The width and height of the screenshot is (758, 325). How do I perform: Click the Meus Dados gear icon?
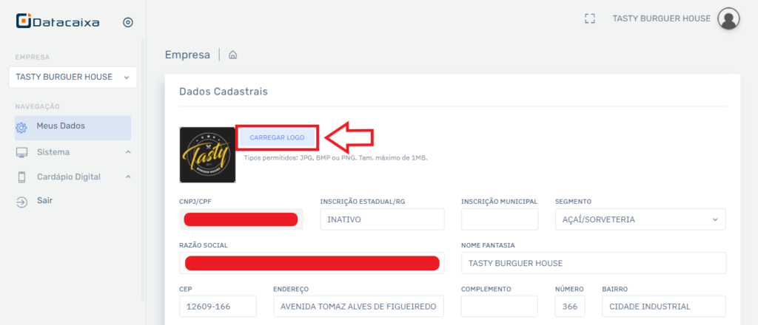[x=21, y=128]
